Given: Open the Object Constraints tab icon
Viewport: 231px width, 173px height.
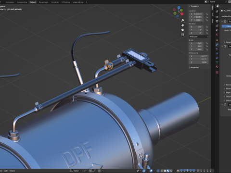Looking at the screenshot, I should pos(217,58).
